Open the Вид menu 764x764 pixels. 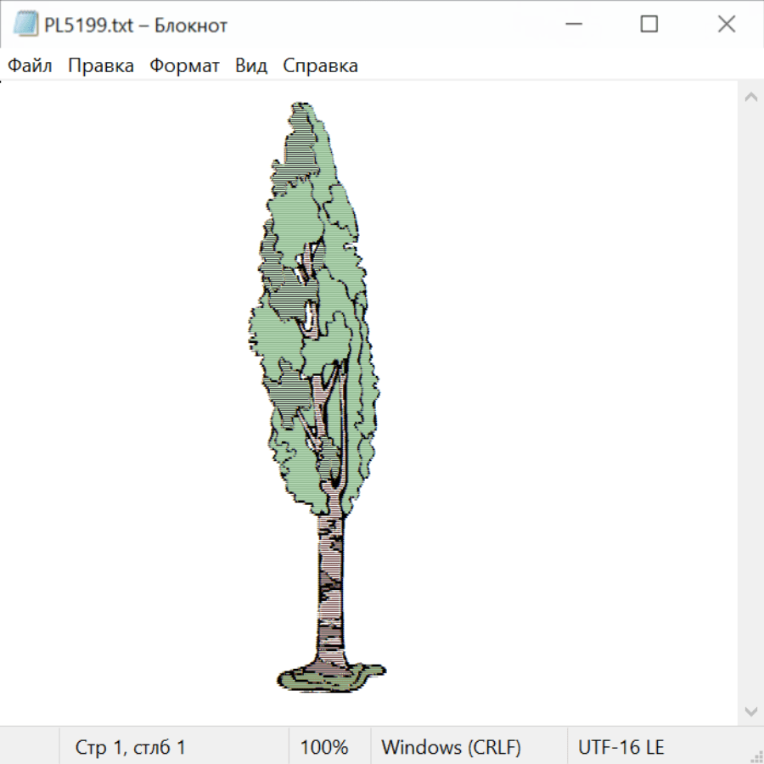coord(250,66)
